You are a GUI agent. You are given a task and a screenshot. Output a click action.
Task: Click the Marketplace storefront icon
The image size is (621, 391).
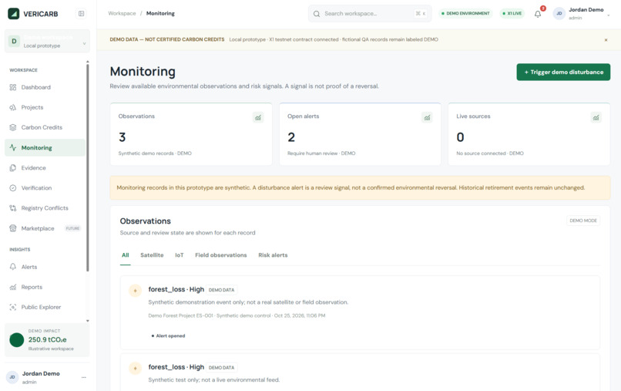(x=13, y=228)
